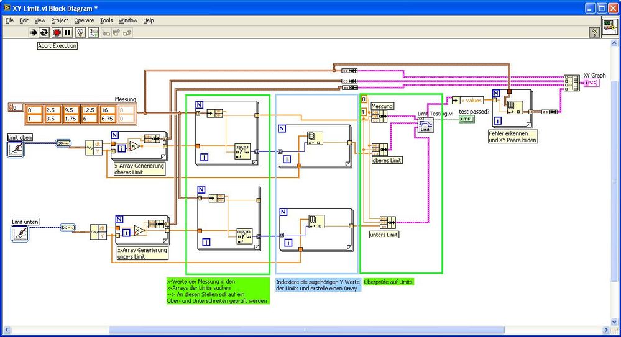This screenshot has width=621, height=337.
Task: Select the green 'Überprüfe auf Limits' comment
Action: pos(389,282)
